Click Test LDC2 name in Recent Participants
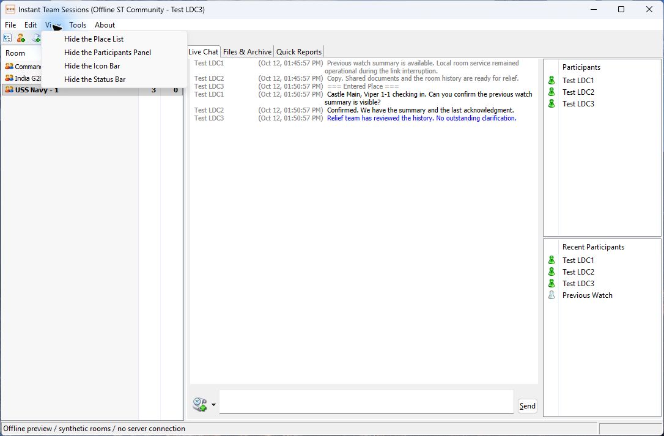Viewport: 664px width, 436px height. tap(578, 272)
